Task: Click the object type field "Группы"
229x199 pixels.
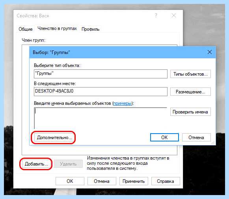Action: (x=101, y=74)
